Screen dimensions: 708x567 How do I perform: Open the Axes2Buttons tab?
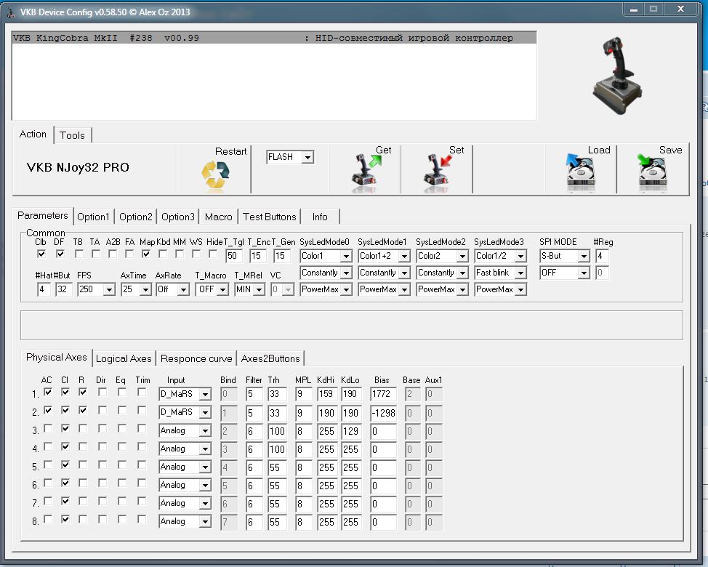(x=270, y=358)
